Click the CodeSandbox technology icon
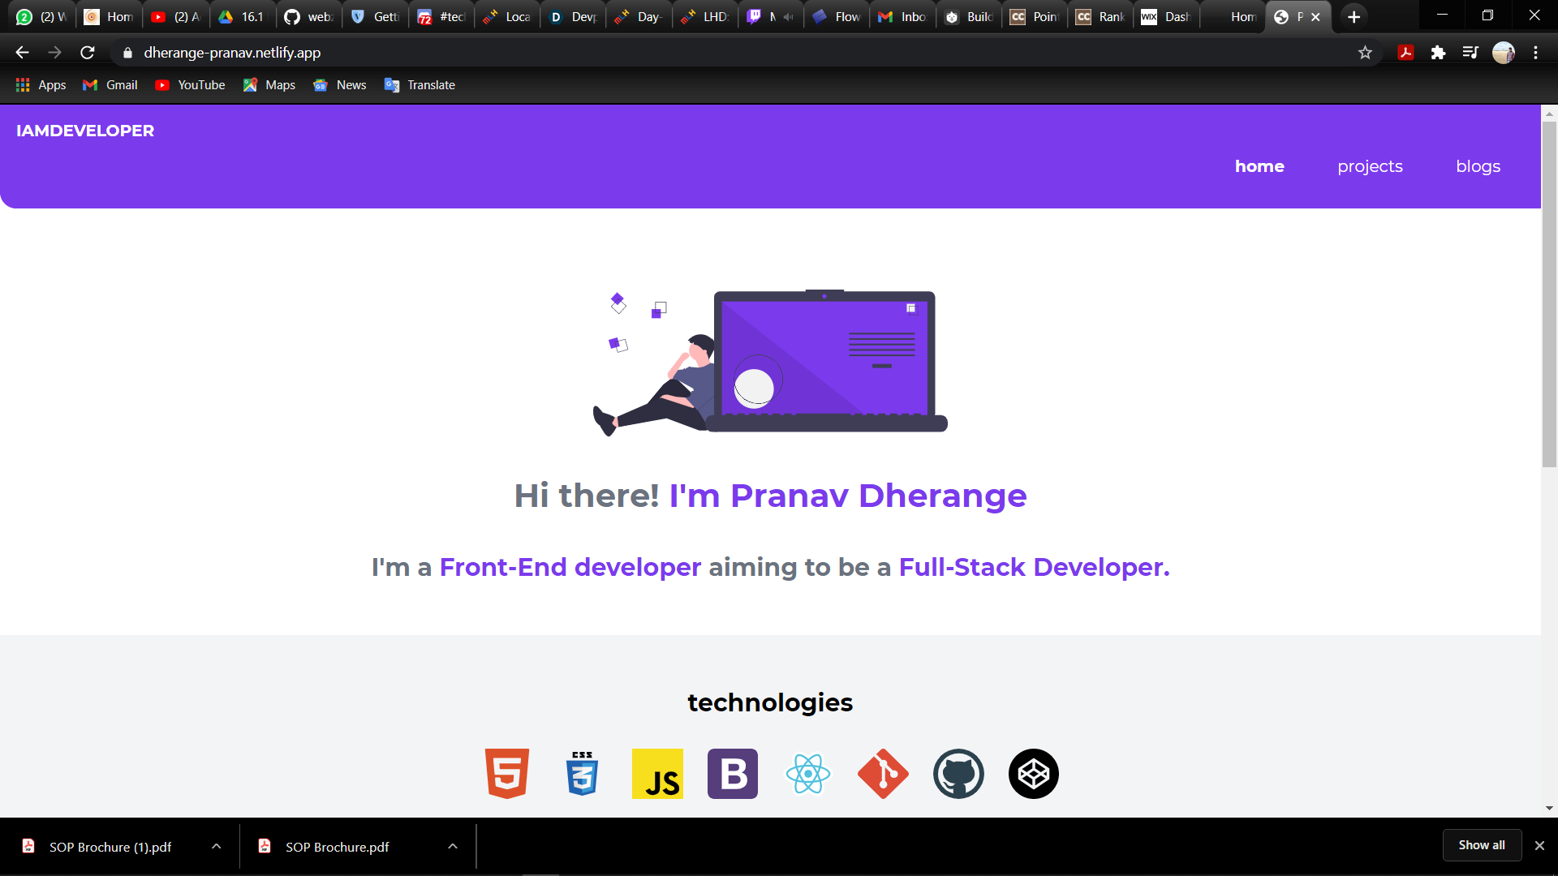 click(x=1033, y=774)
